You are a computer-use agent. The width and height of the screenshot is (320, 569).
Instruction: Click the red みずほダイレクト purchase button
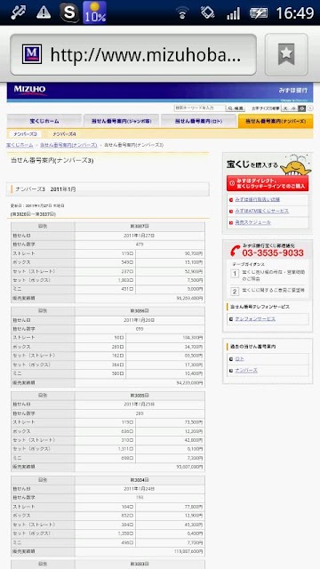click(268, 184)
